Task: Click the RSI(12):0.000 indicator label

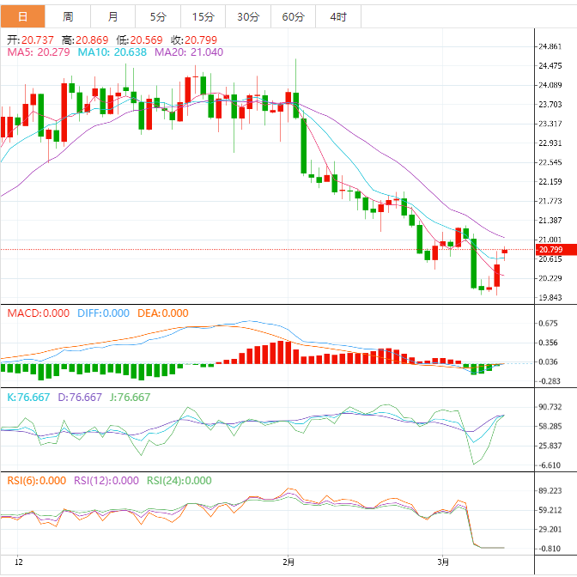Action: click(106, 481)
